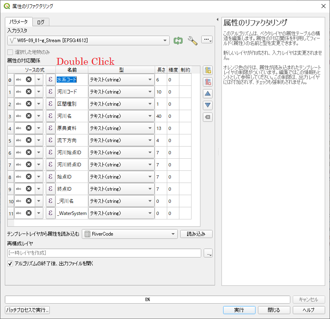Viewport: 330px width, 319px height.
Task: Click the reset all fields icon
Action: click(208, 117)
